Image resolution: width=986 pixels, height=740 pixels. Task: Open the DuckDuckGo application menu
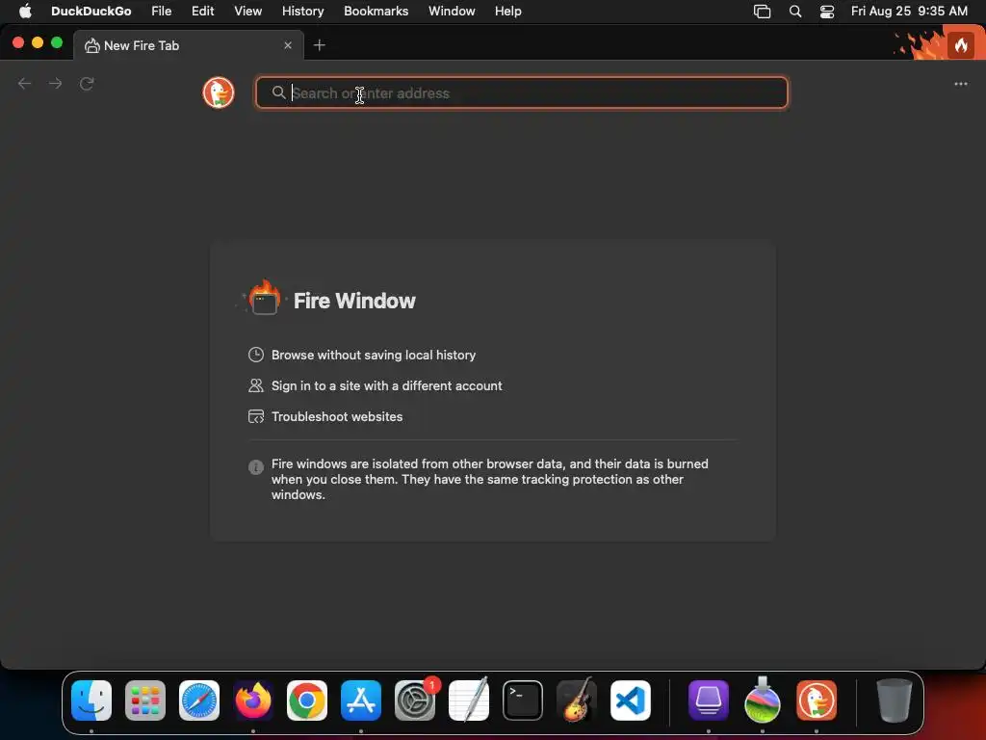[x=91, y=12]
